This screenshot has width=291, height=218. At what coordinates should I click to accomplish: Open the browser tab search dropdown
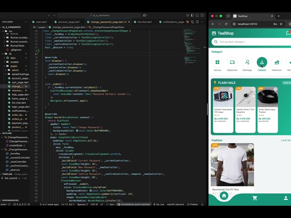228,16
